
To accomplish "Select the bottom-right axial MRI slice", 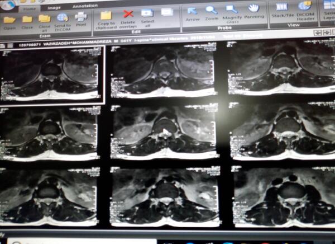I will (284, 196).
